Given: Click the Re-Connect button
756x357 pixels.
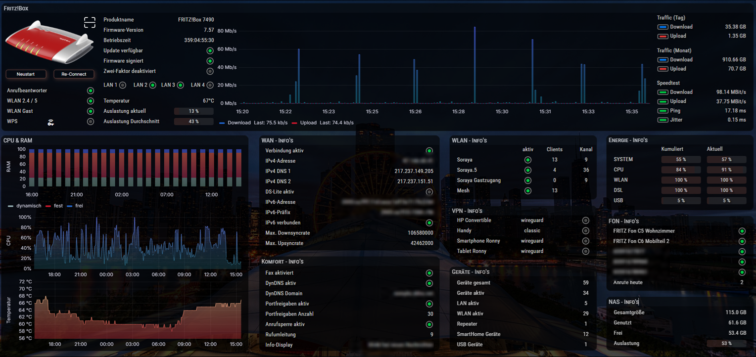Looking at the screenshot, I should (x=74, y=74).
